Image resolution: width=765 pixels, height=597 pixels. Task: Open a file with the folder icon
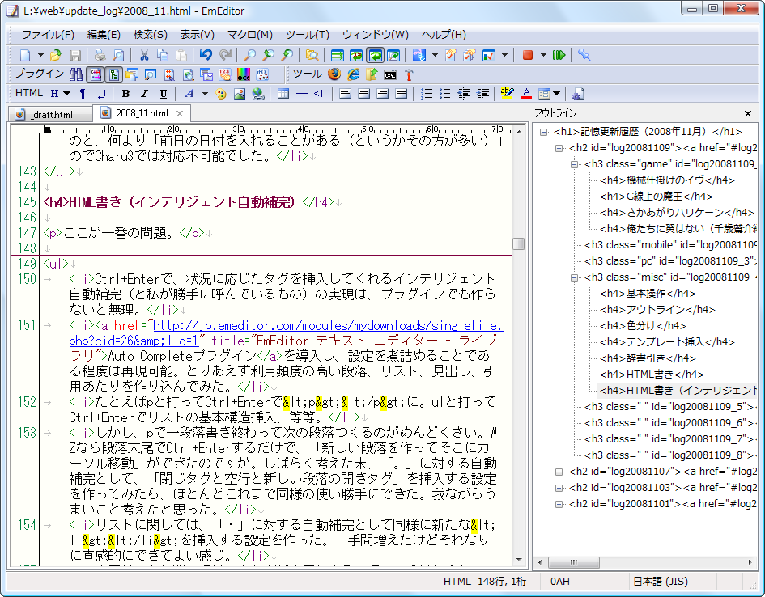point(56,55)
